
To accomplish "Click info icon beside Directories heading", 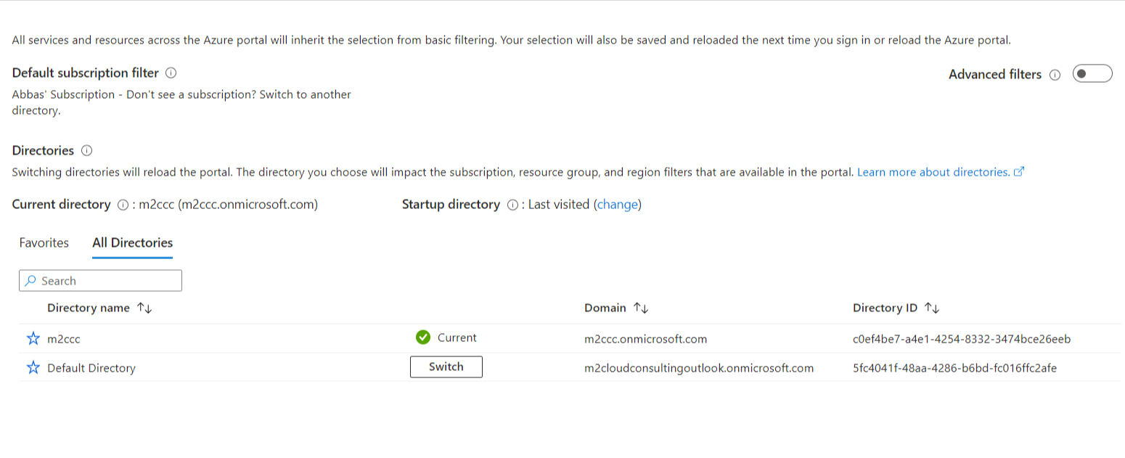I will coord(87,151).
